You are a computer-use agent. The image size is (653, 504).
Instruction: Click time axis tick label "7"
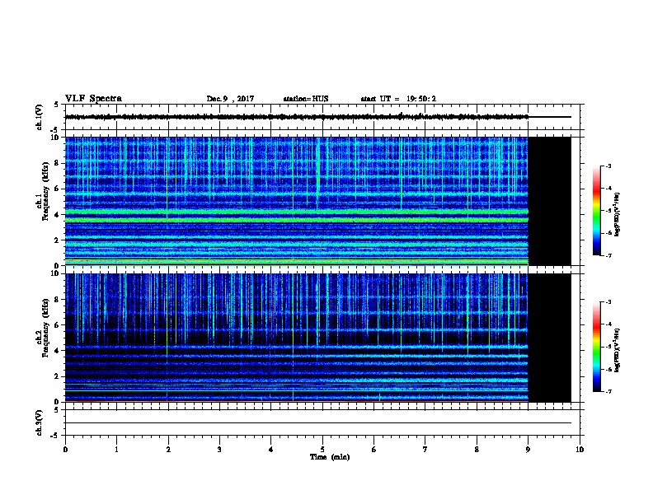click(425, 449)
